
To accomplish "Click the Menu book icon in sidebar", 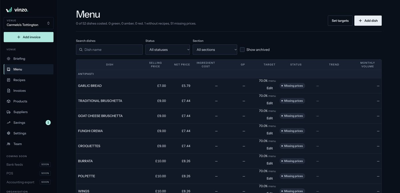I will [9, 69].
